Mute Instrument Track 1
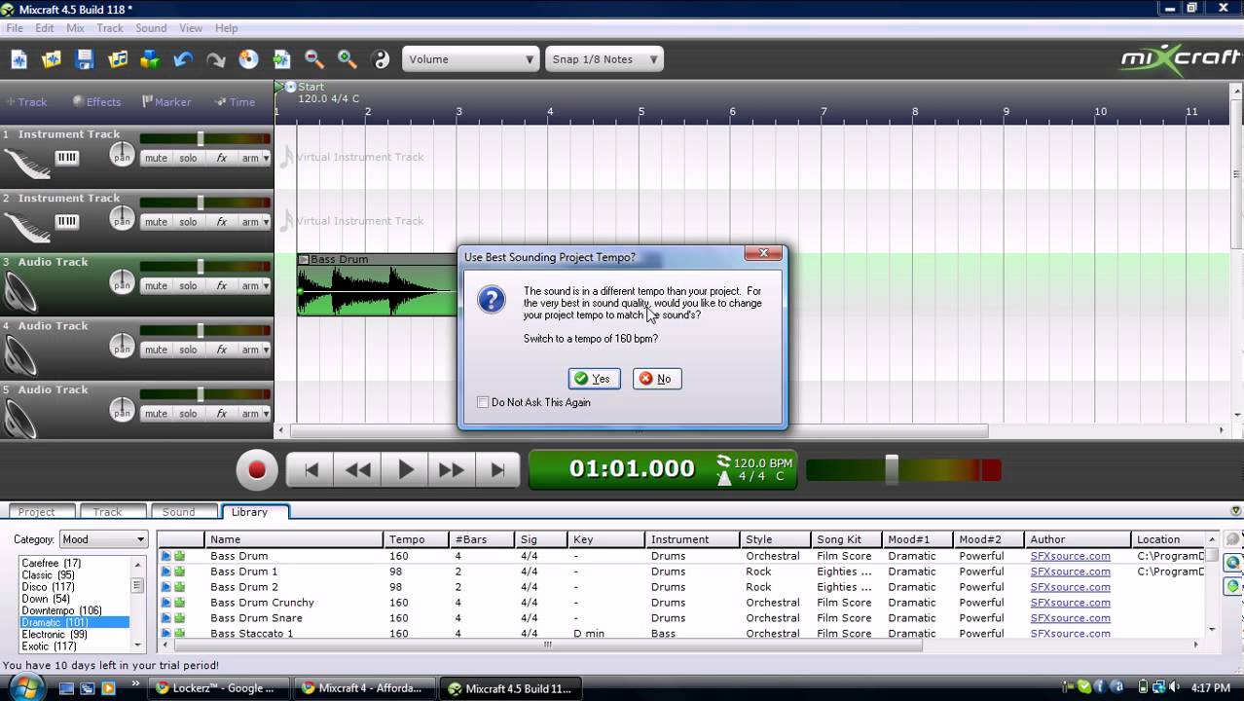 [156, 158]
